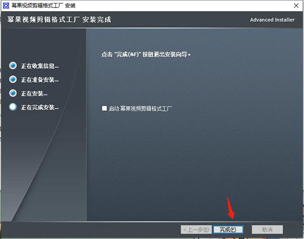
Task: Click the 完成(F) button
Action: coord(228,229)
